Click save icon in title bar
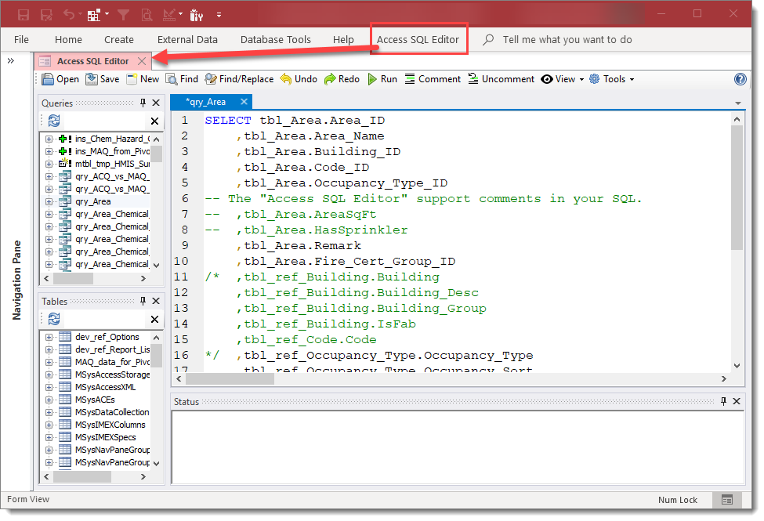Image resolution: width=764 pixels, height=521 pixels. point(23,15)
